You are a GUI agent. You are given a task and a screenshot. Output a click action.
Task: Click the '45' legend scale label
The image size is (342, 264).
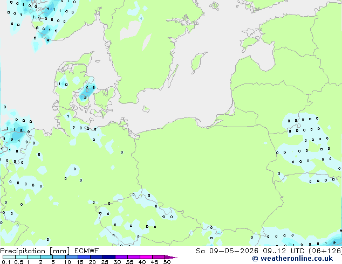154,262
